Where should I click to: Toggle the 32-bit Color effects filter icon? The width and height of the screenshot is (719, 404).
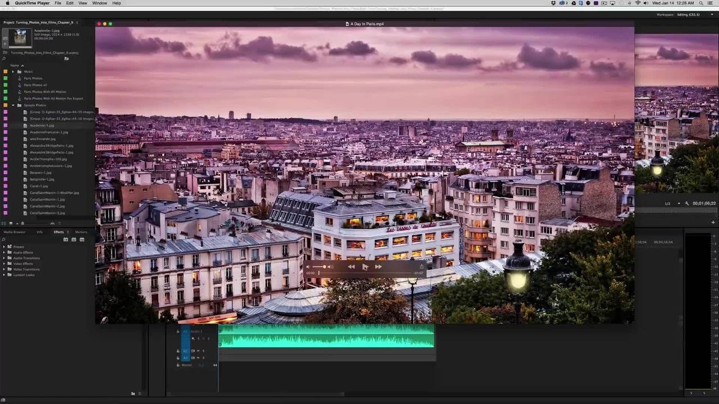tap(74, 240)
